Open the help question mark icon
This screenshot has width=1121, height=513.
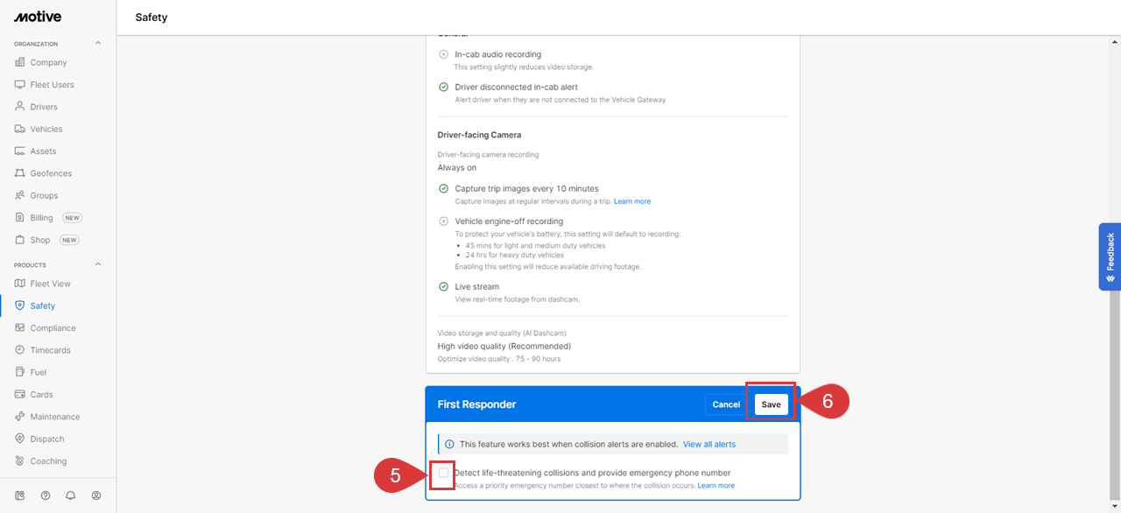point(46,495)
